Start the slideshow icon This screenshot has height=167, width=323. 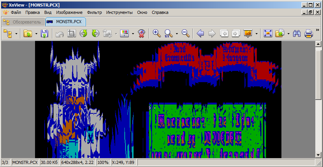(x=248, y=33)
